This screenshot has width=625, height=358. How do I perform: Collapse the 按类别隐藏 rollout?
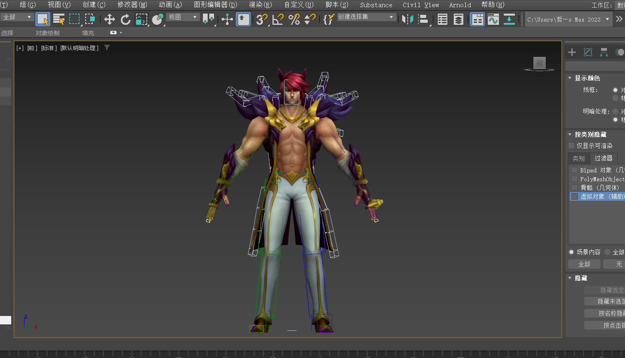570,134
